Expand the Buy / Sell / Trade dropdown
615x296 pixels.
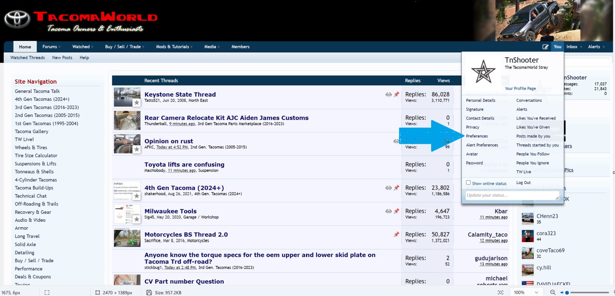point(143,47)
